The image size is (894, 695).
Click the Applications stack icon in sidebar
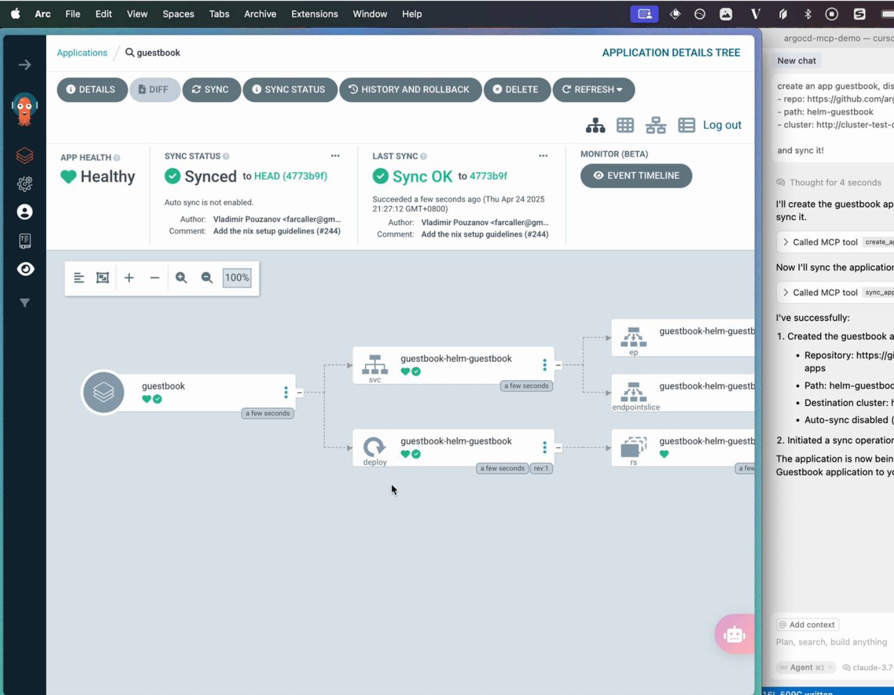click(x=25, y=156)
